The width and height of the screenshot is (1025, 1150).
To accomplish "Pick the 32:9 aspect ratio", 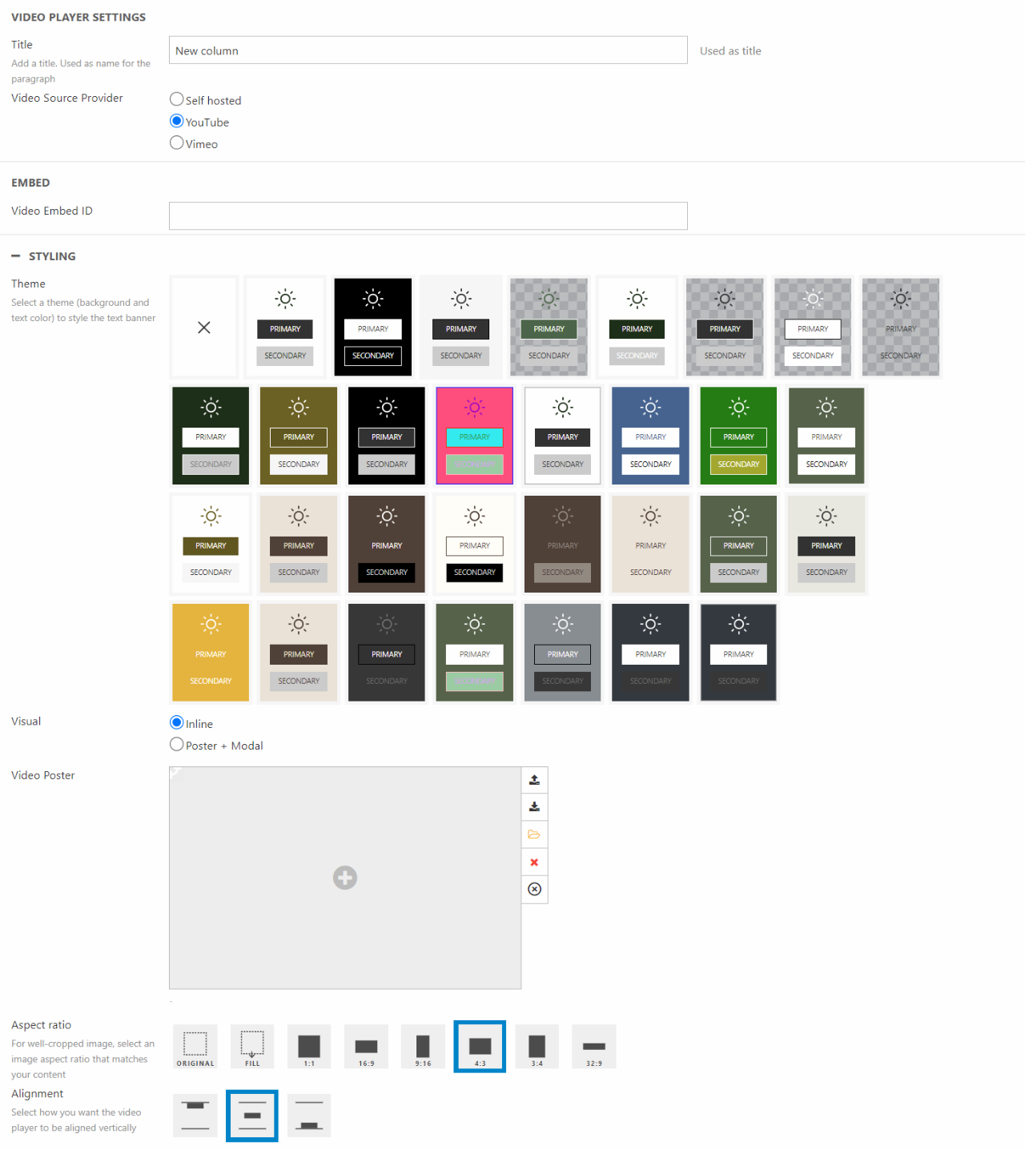I will point(593,1046).
